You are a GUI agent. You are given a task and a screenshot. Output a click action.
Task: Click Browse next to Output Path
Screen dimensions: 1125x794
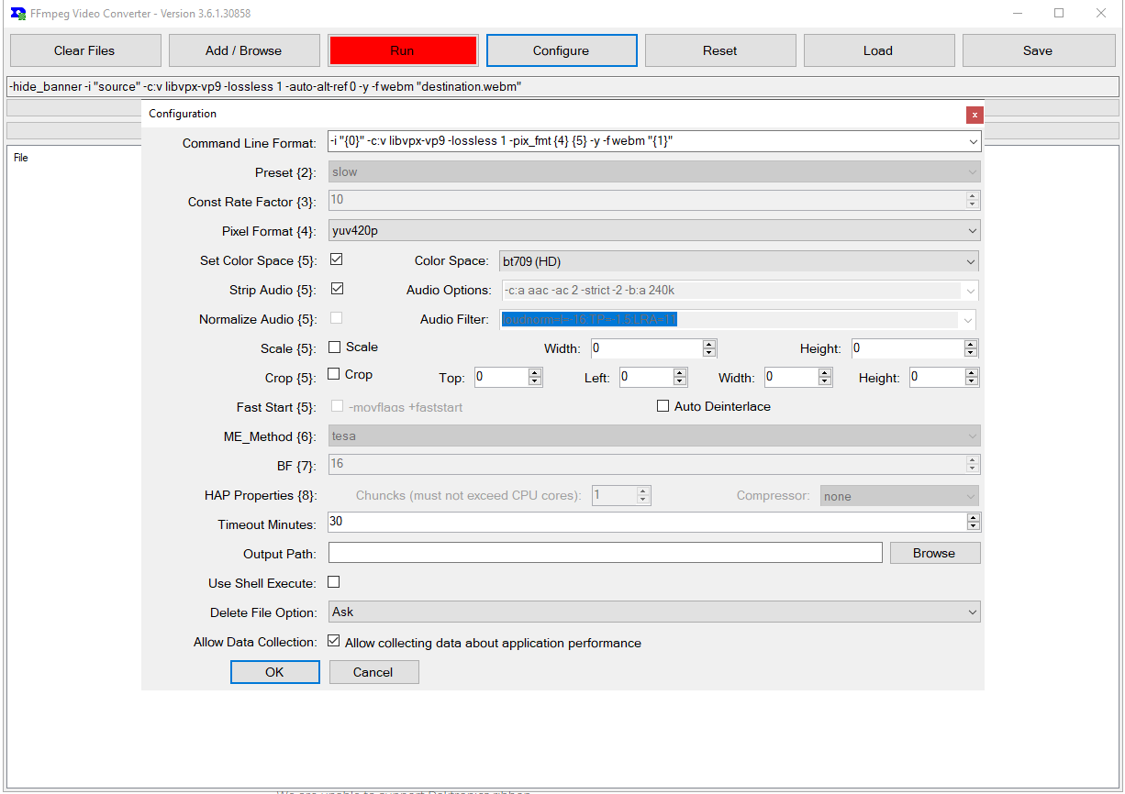(x=935, y=552)
